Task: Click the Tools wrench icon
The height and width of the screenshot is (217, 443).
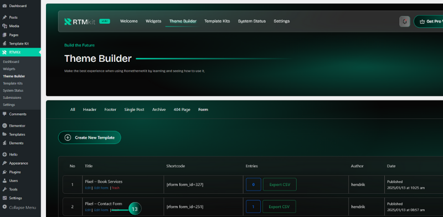Action: click(4, 189)
